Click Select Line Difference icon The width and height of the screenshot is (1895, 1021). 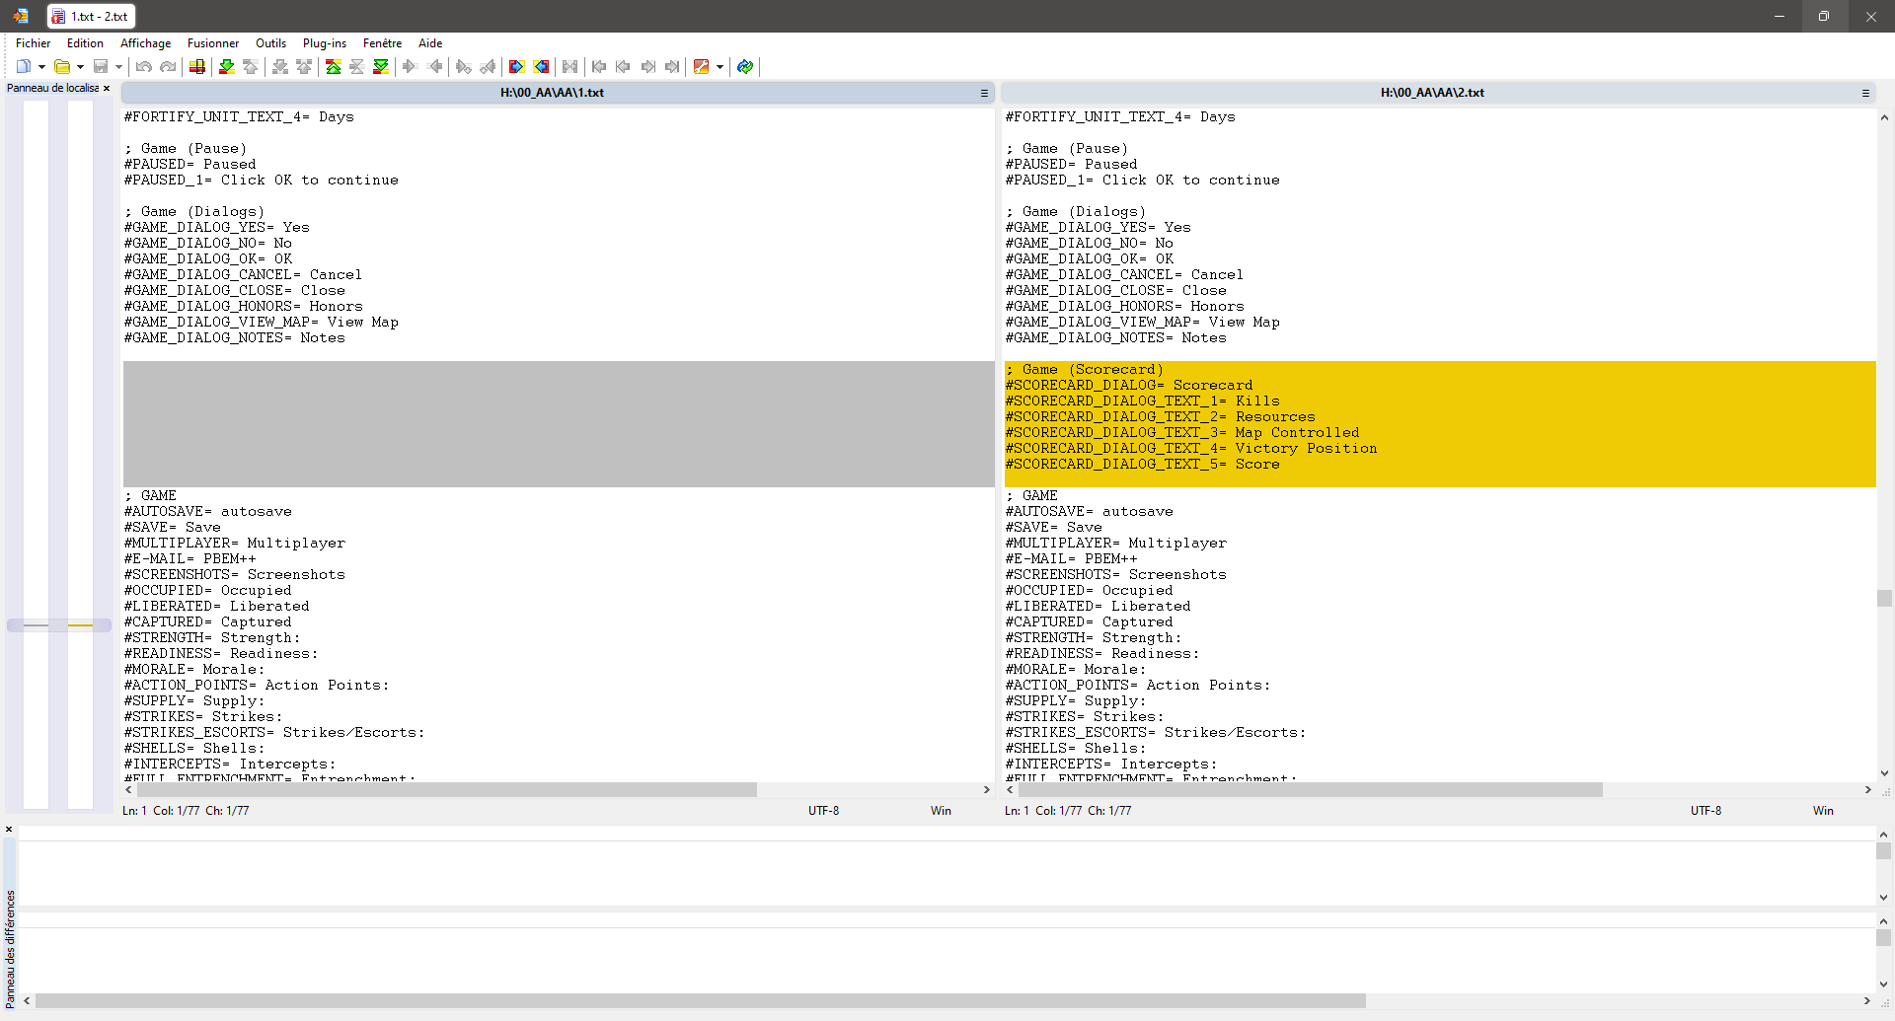tap(197, 67)
